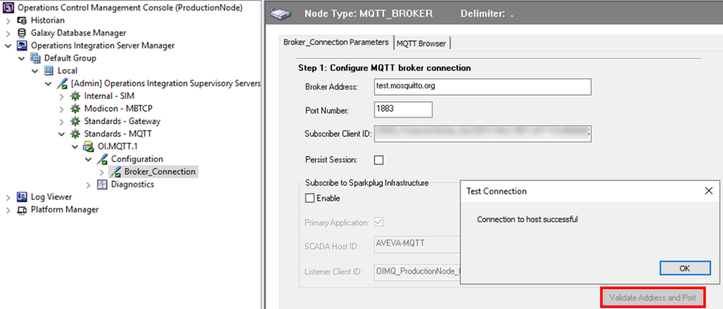
Task: Click the Subscriber Client ID field
Action: pyautogui.click(x=482, y=134)
